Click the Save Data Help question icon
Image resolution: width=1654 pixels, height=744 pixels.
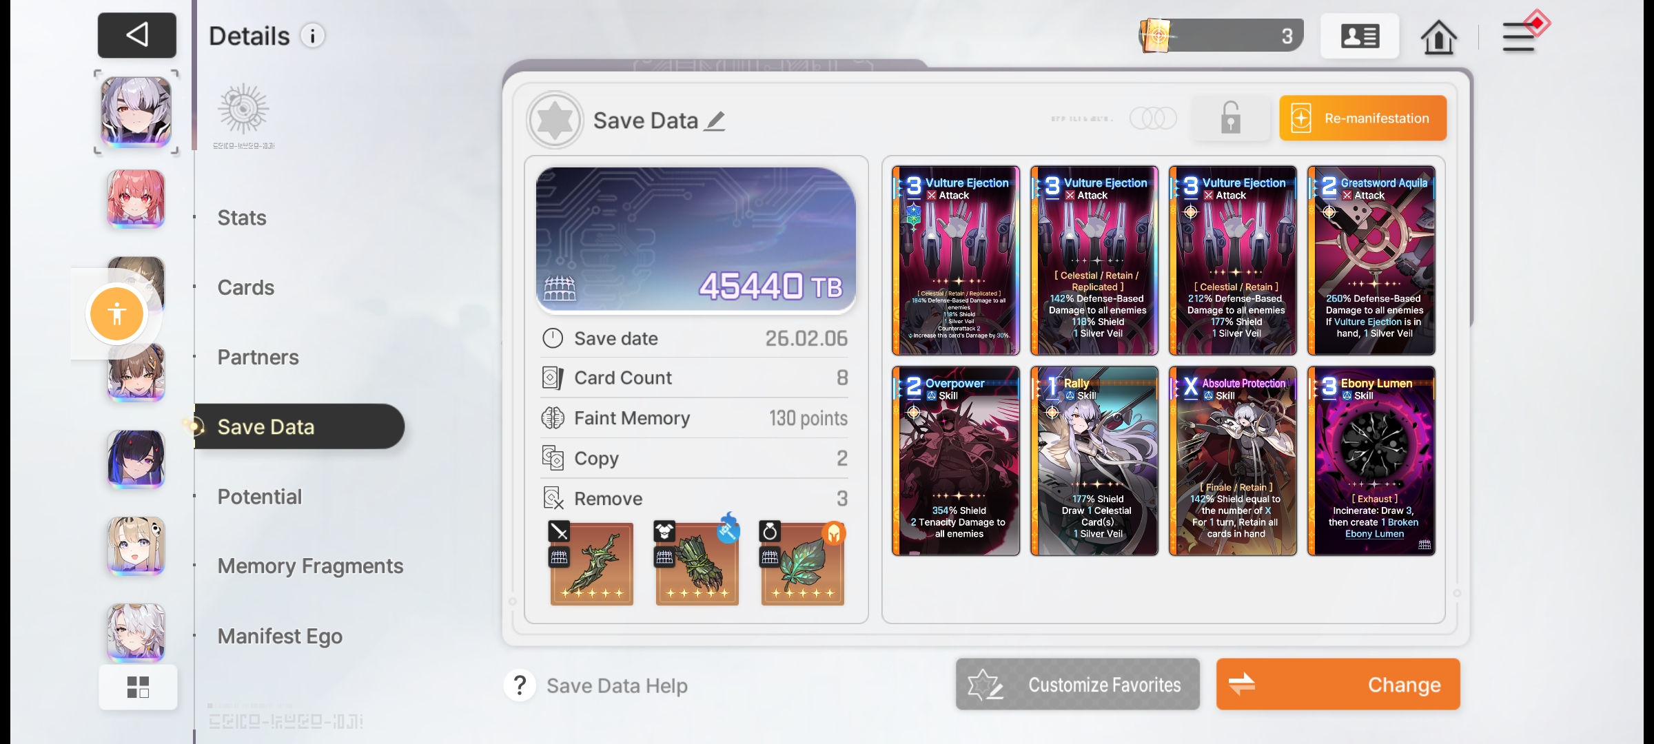[x=520, y=685]
